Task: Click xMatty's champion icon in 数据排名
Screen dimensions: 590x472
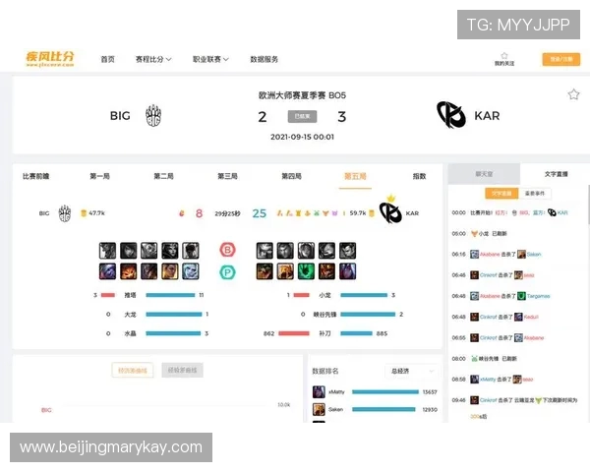Action: coord(319,391)
